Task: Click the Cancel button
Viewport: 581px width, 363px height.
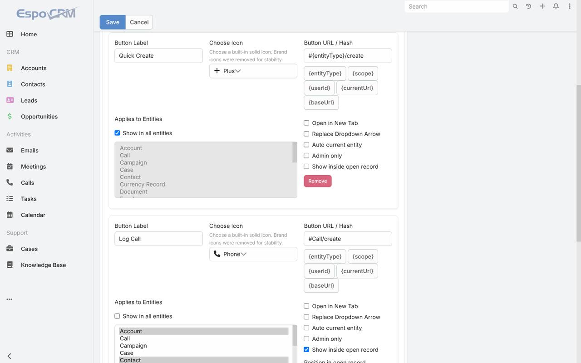Action: coord(139,22)
